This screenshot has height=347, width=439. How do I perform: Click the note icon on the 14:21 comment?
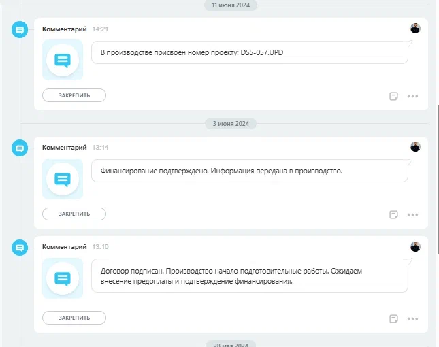click(x=393, y=96)
